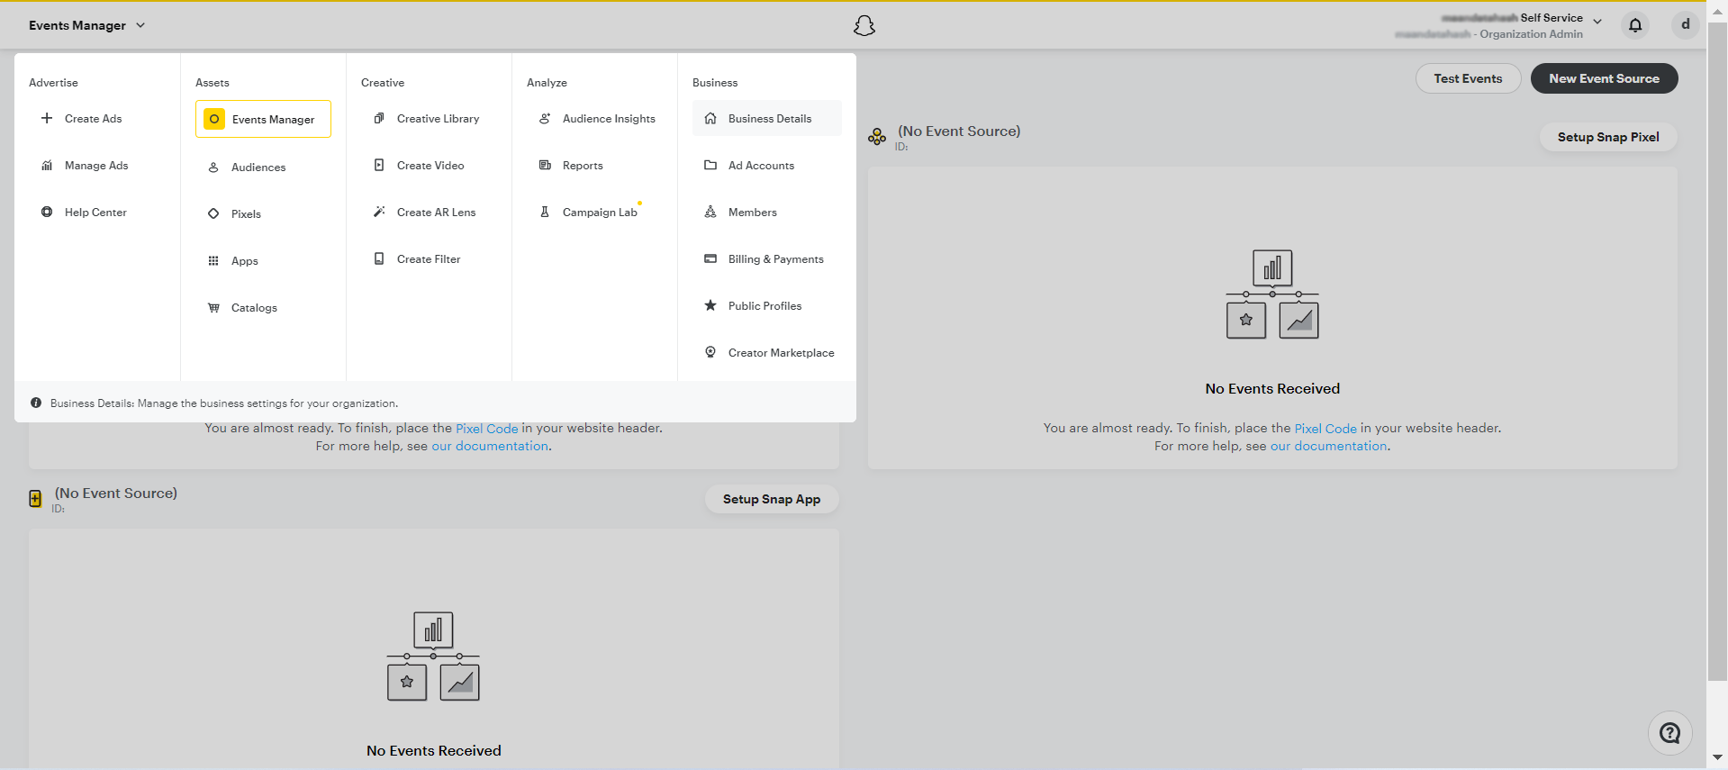Click the Create Filter icon

(x=379, y=258)
